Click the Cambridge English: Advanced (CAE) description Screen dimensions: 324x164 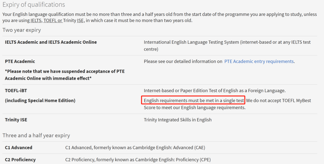click(x=135, y=148)
